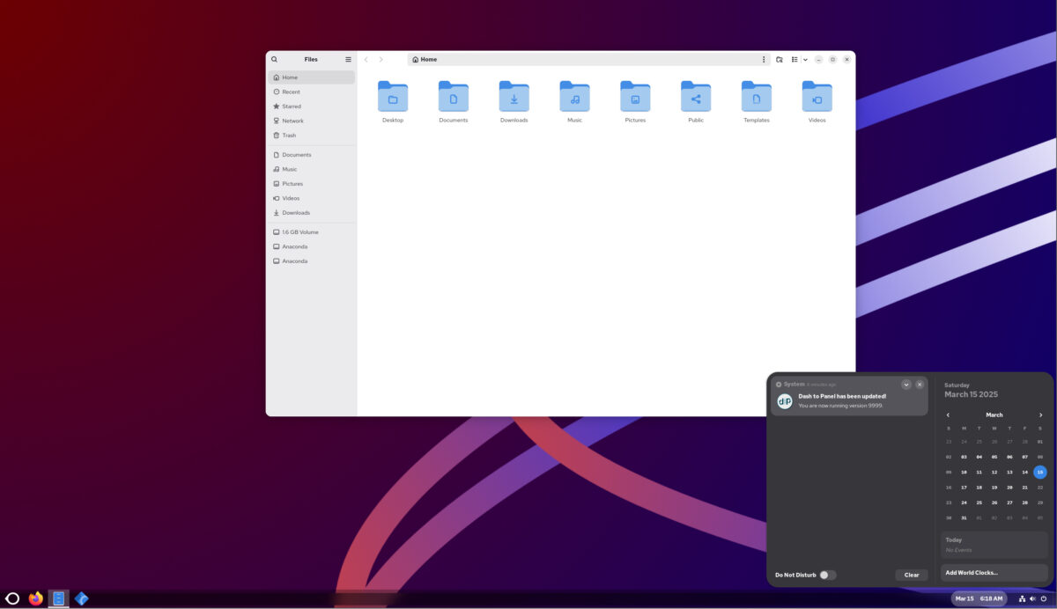Launch Firefox from the taskbar

coord(35,598)
